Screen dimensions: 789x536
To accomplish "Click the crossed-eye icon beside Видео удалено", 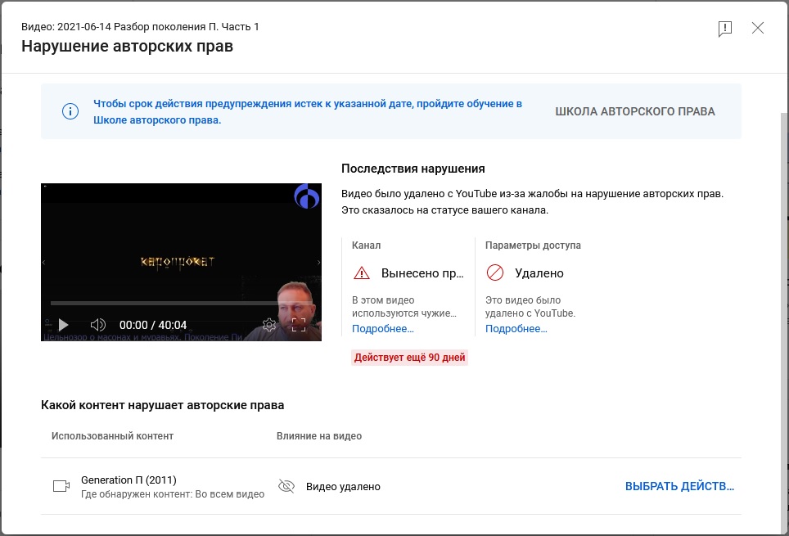I will pyautogui.click(x=286, y=486).
